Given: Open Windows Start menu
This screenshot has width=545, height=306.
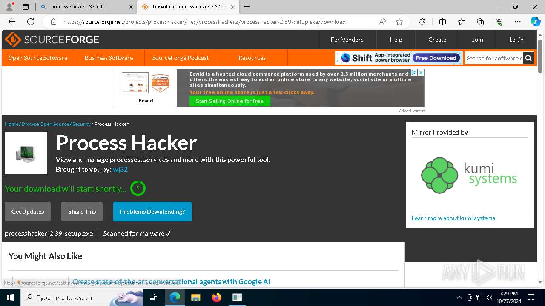Looking at the screenshot, I should point(10,297).
